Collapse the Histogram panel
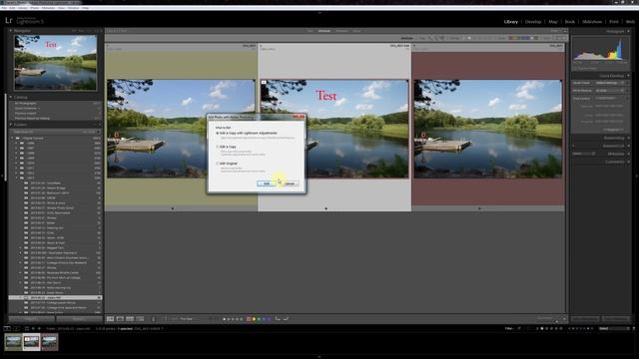This screenshot has height=359, width=639. 629,31
